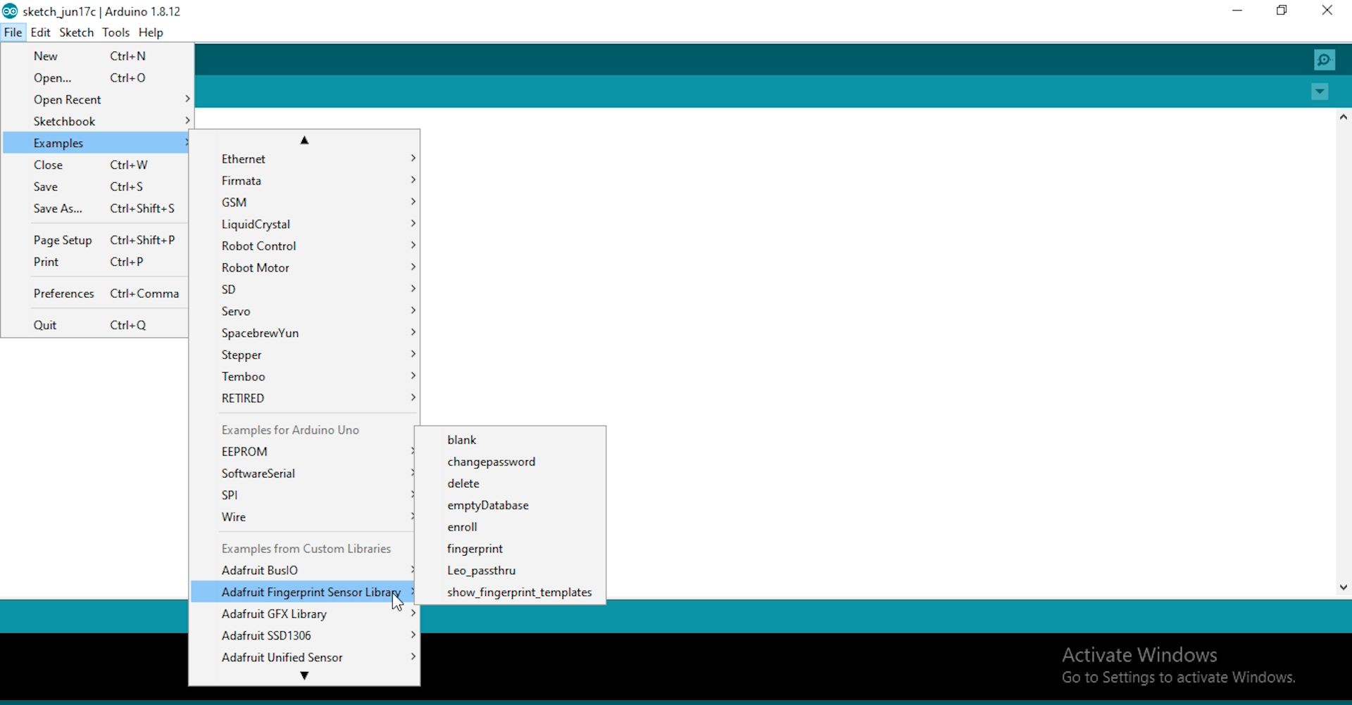Image resolution: width=1352 pixels, height=705 pixels.
Task: Open the Serial Monitor magnifier icon
Action: (x=1325, y=60)
